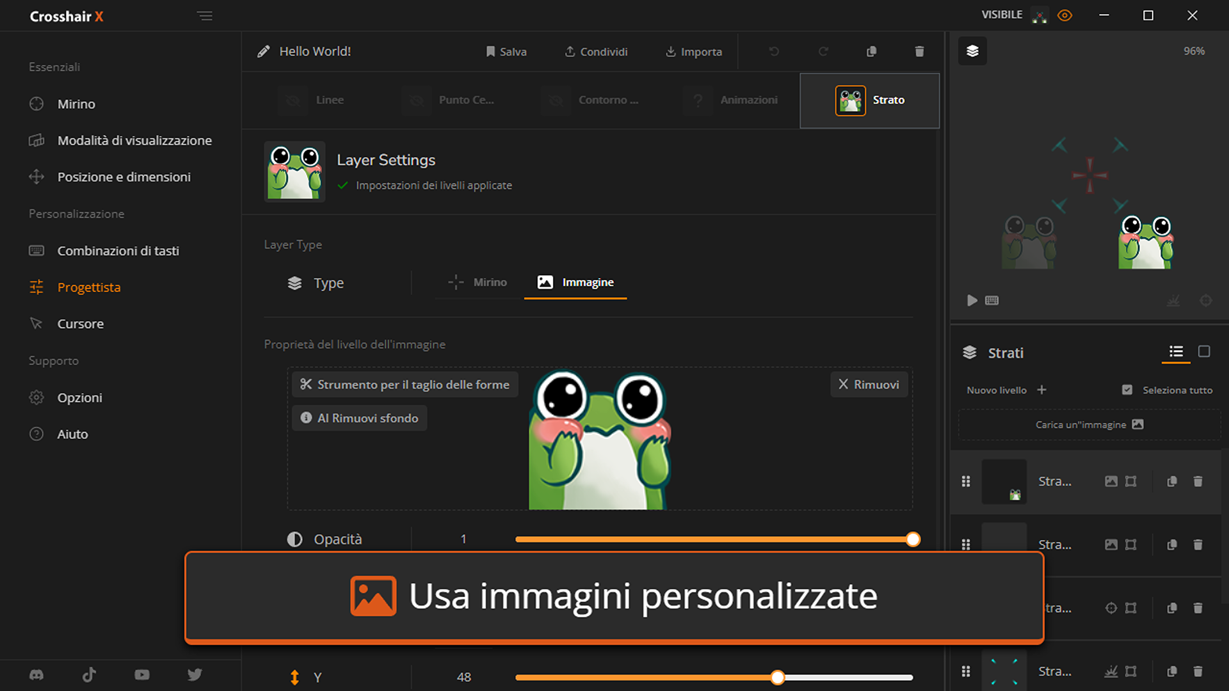
Task: Open the Twitter link icon
Action: 195,674
